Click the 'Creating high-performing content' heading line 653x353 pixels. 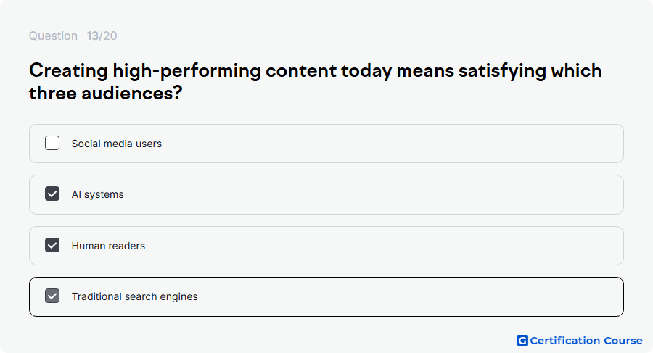pos(316,70)
